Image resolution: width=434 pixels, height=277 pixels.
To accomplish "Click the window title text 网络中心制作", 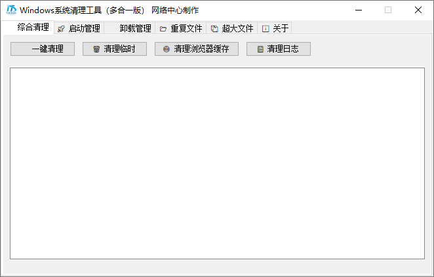I will [175, 11].
